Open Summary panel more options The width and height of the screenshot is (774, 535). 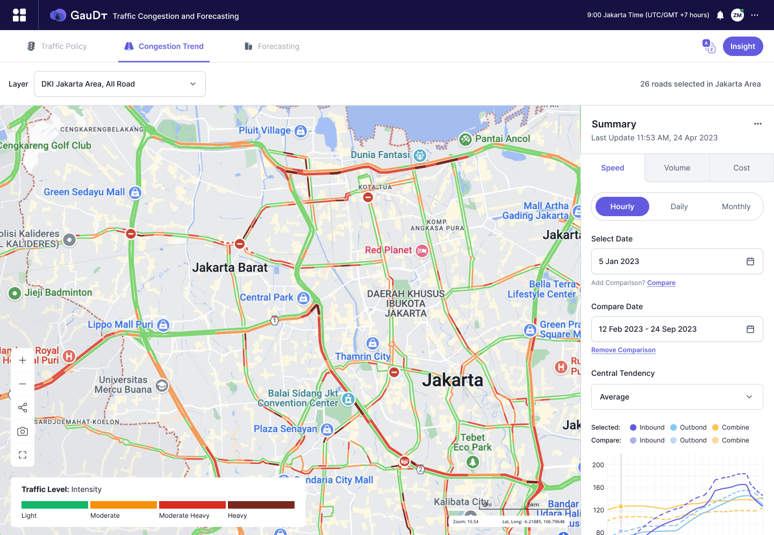[758, 124]
